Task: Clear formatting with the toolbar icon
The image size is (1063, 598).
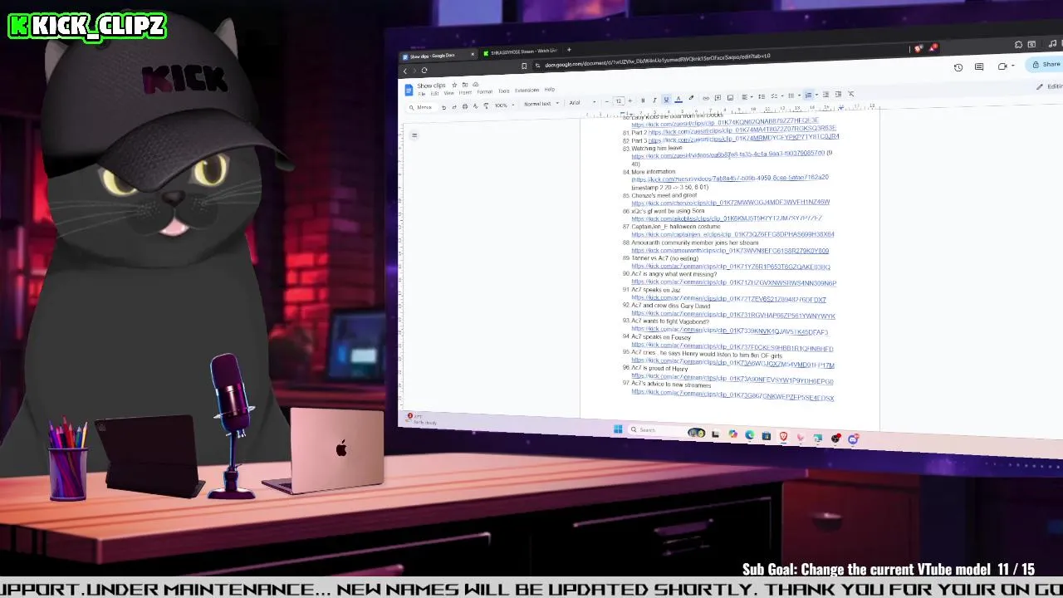Action: [850, 94]
